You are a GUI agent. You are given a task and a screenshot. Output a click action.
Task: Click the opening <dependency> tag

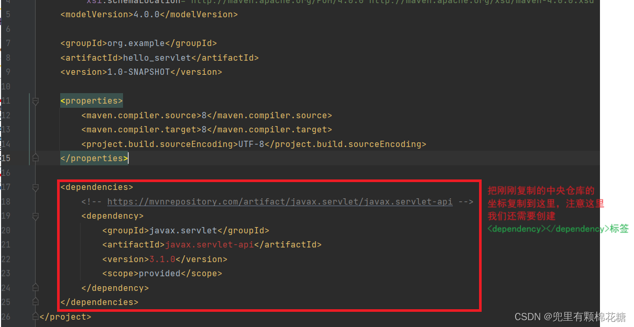coord(112,216)
